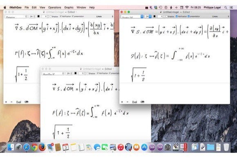
Task: Click the plus icon in the front window footer
Action: click(x=122, y=102)
